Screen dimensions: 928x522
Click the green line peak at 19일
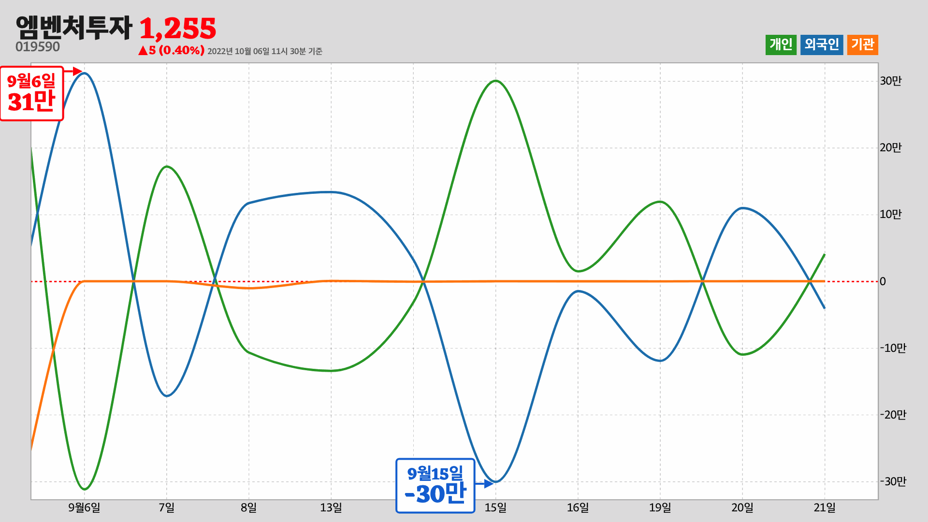tap(660, 202)
